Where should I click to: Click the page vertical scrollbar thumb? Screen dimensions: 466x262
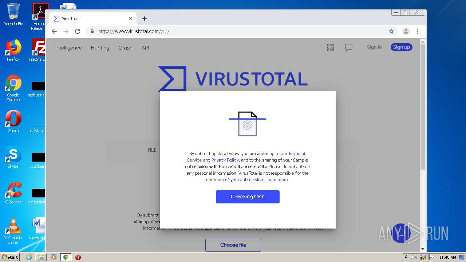422,107
